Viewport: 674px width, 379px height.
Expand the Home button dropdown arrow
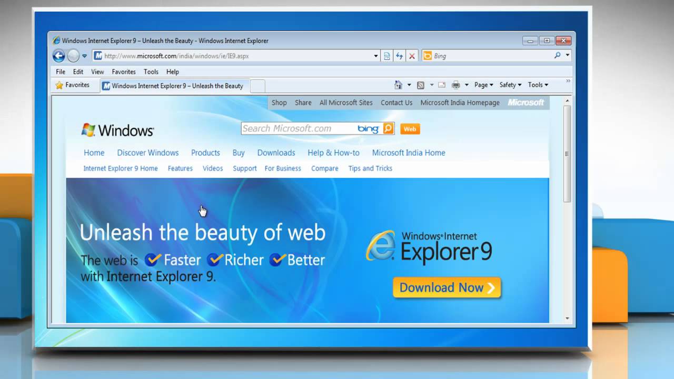pos(408,85)
